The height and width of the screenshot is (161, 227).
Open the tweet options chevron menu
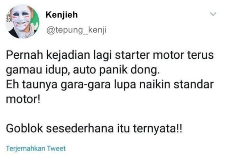213,14
